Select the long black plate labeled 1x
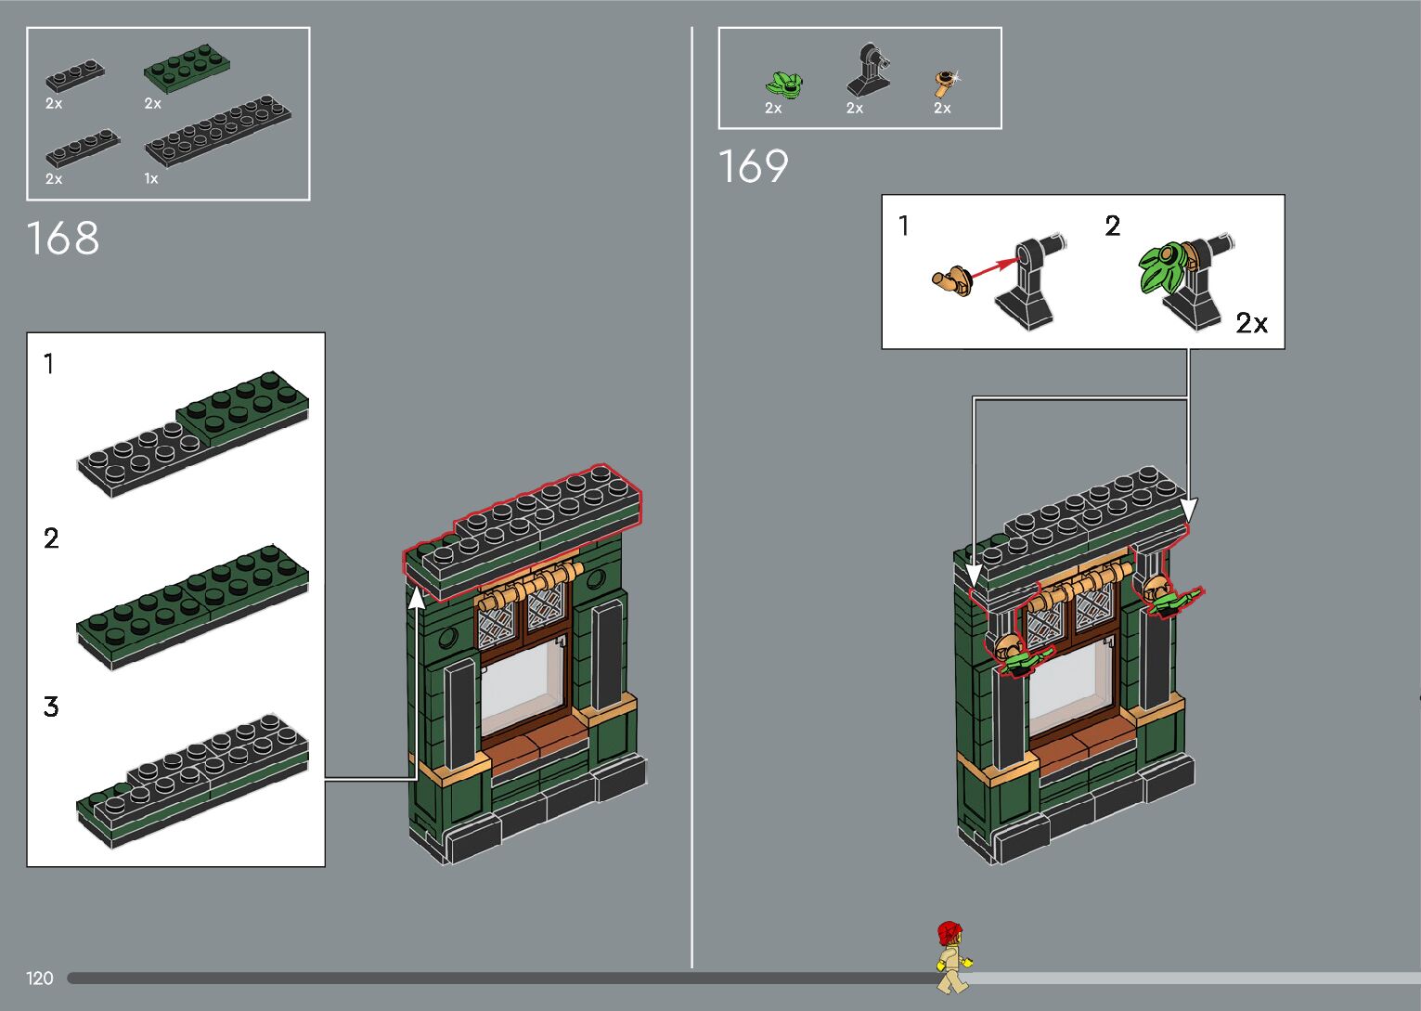The image size is (1421, 1011). [218, 130]
